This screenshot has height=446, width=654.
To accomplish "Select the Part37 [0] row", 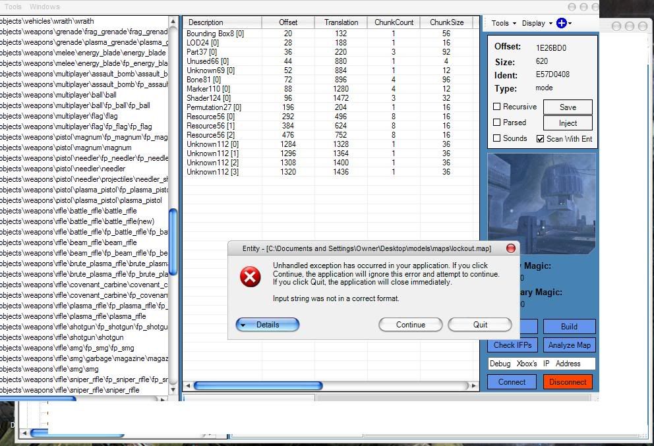I will click(x=330, y=51).
